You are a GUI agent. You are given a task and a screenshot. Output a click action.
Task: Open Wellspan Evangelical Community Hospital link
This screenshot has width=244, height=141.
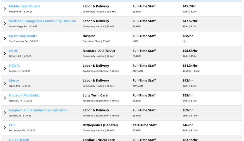[42, 21]
